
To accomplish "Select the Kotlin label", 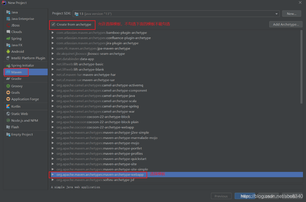I will pyautogui.click(x=16, y=107).
